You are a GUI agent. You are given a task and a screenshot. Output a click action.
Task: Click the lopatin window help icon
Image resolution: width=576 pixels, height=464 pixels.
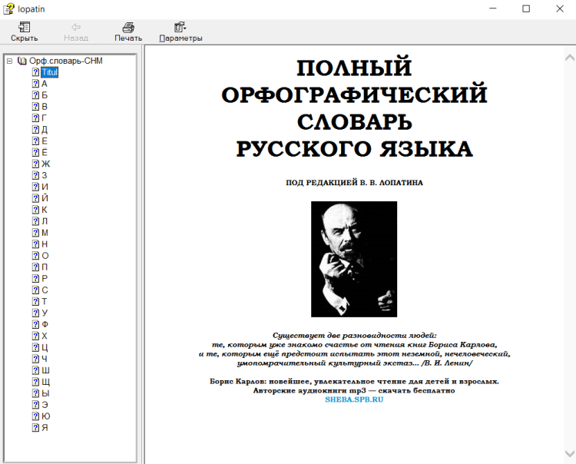[8, 8]
